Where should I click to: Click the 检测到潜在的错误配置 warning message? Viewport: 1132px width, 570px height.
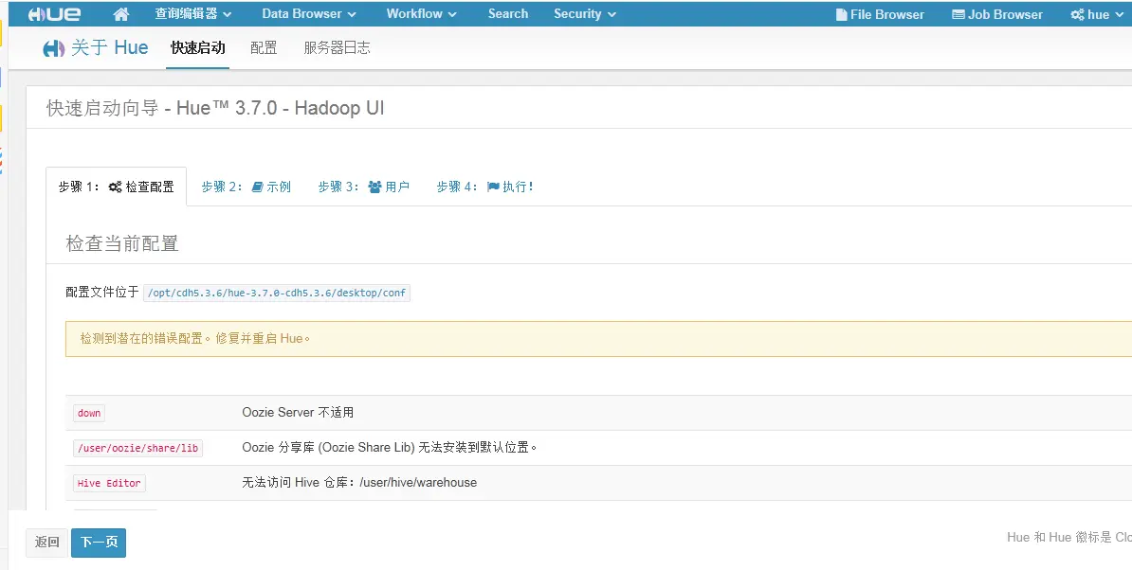click(195, 339)
